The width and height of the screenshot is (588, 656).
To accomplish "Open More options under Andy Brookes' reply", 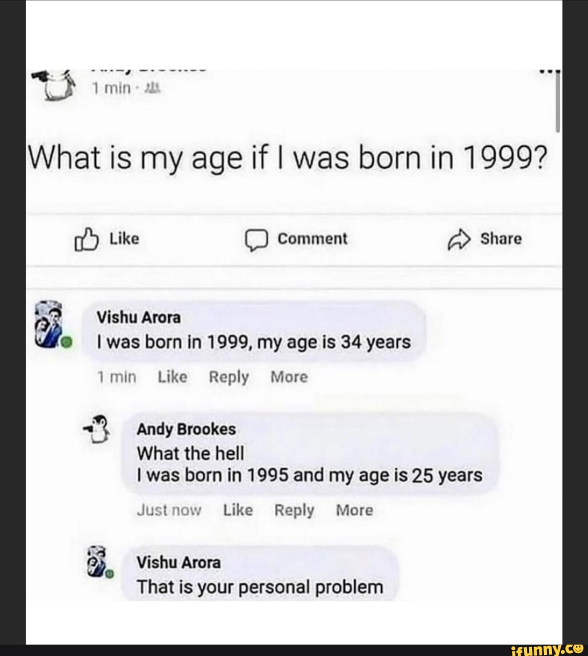I will pyautogui.click(x=354, y=510).
